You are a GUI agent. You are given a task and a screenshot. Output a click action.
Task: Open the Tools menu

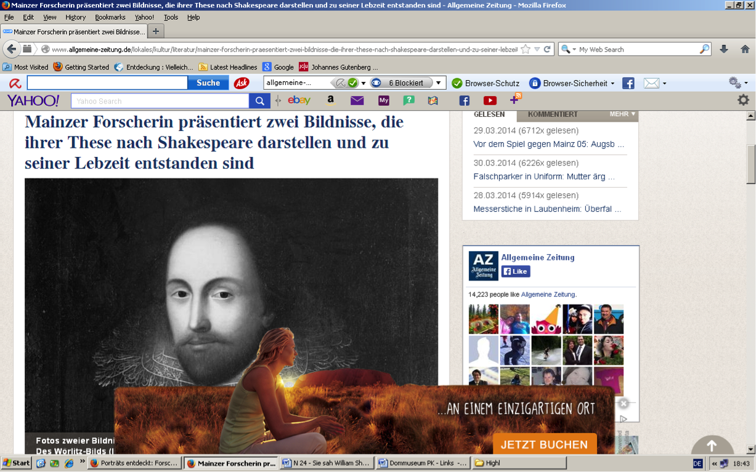[171, 17]
